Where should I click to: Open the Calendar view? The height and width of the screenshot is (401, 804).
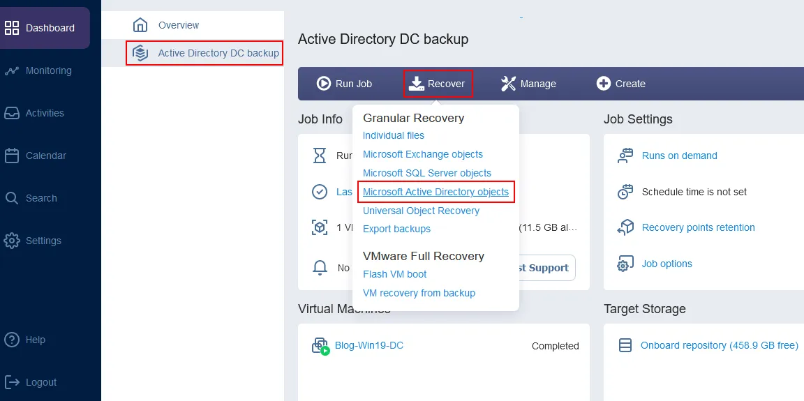pyautogui.click(x=12, y=156)
